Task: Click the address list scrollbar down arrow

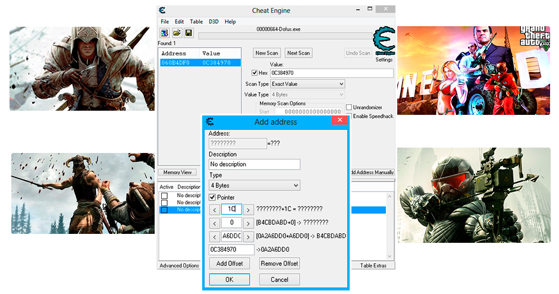Action: coord(390,256)
